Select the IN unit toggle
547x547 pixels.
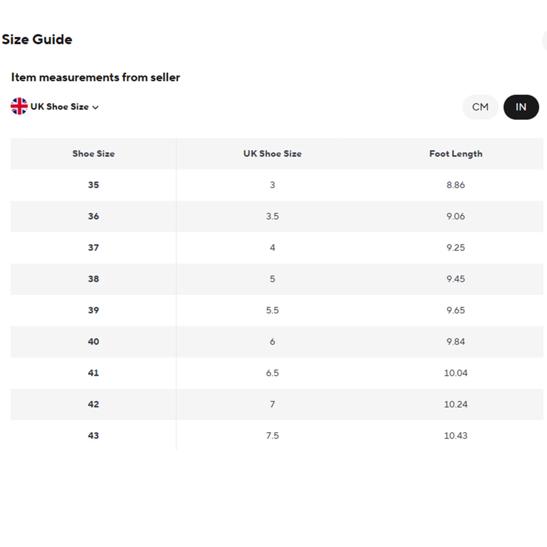(521, 107)
